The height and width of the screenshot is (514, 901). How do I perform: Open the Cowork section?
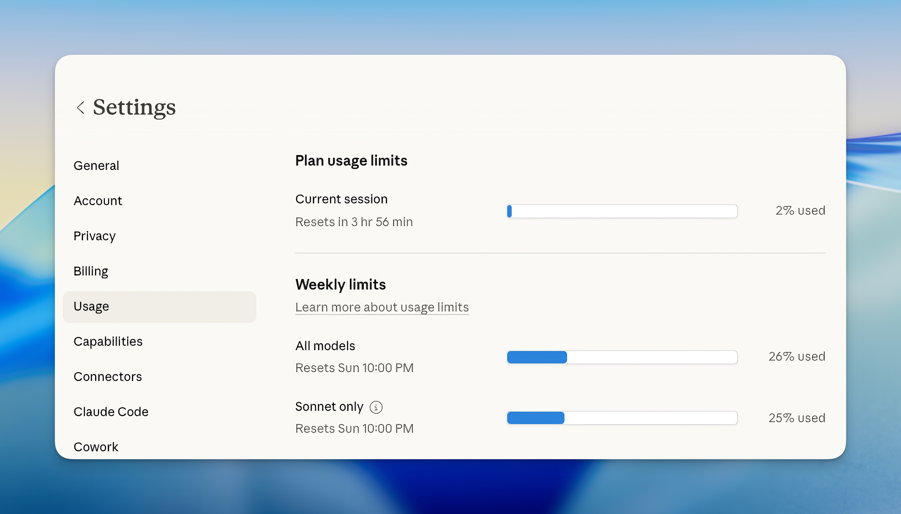(159, 447)
